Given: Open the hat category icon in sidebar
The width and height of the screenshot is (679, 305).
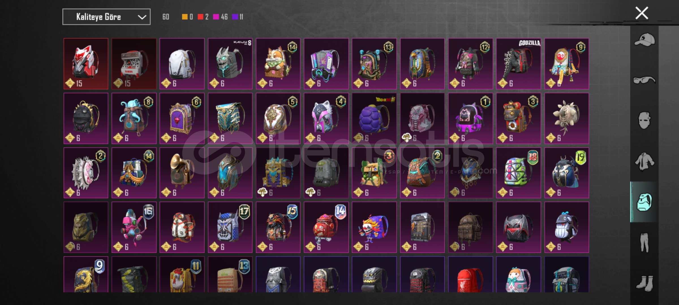Looking at the screenshot, I should [x=644, y=40].
